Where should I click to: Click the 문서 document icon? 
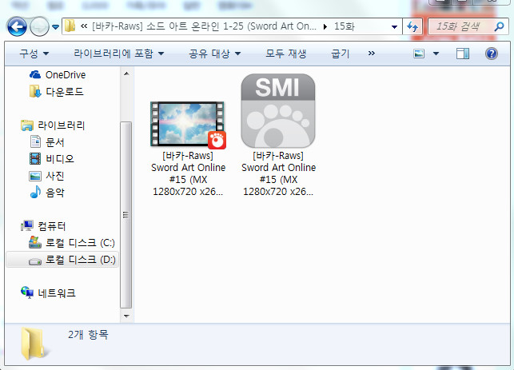[35, 142]
